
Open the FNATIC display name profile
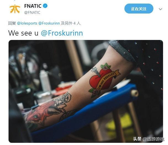click(x=33, y=6)
